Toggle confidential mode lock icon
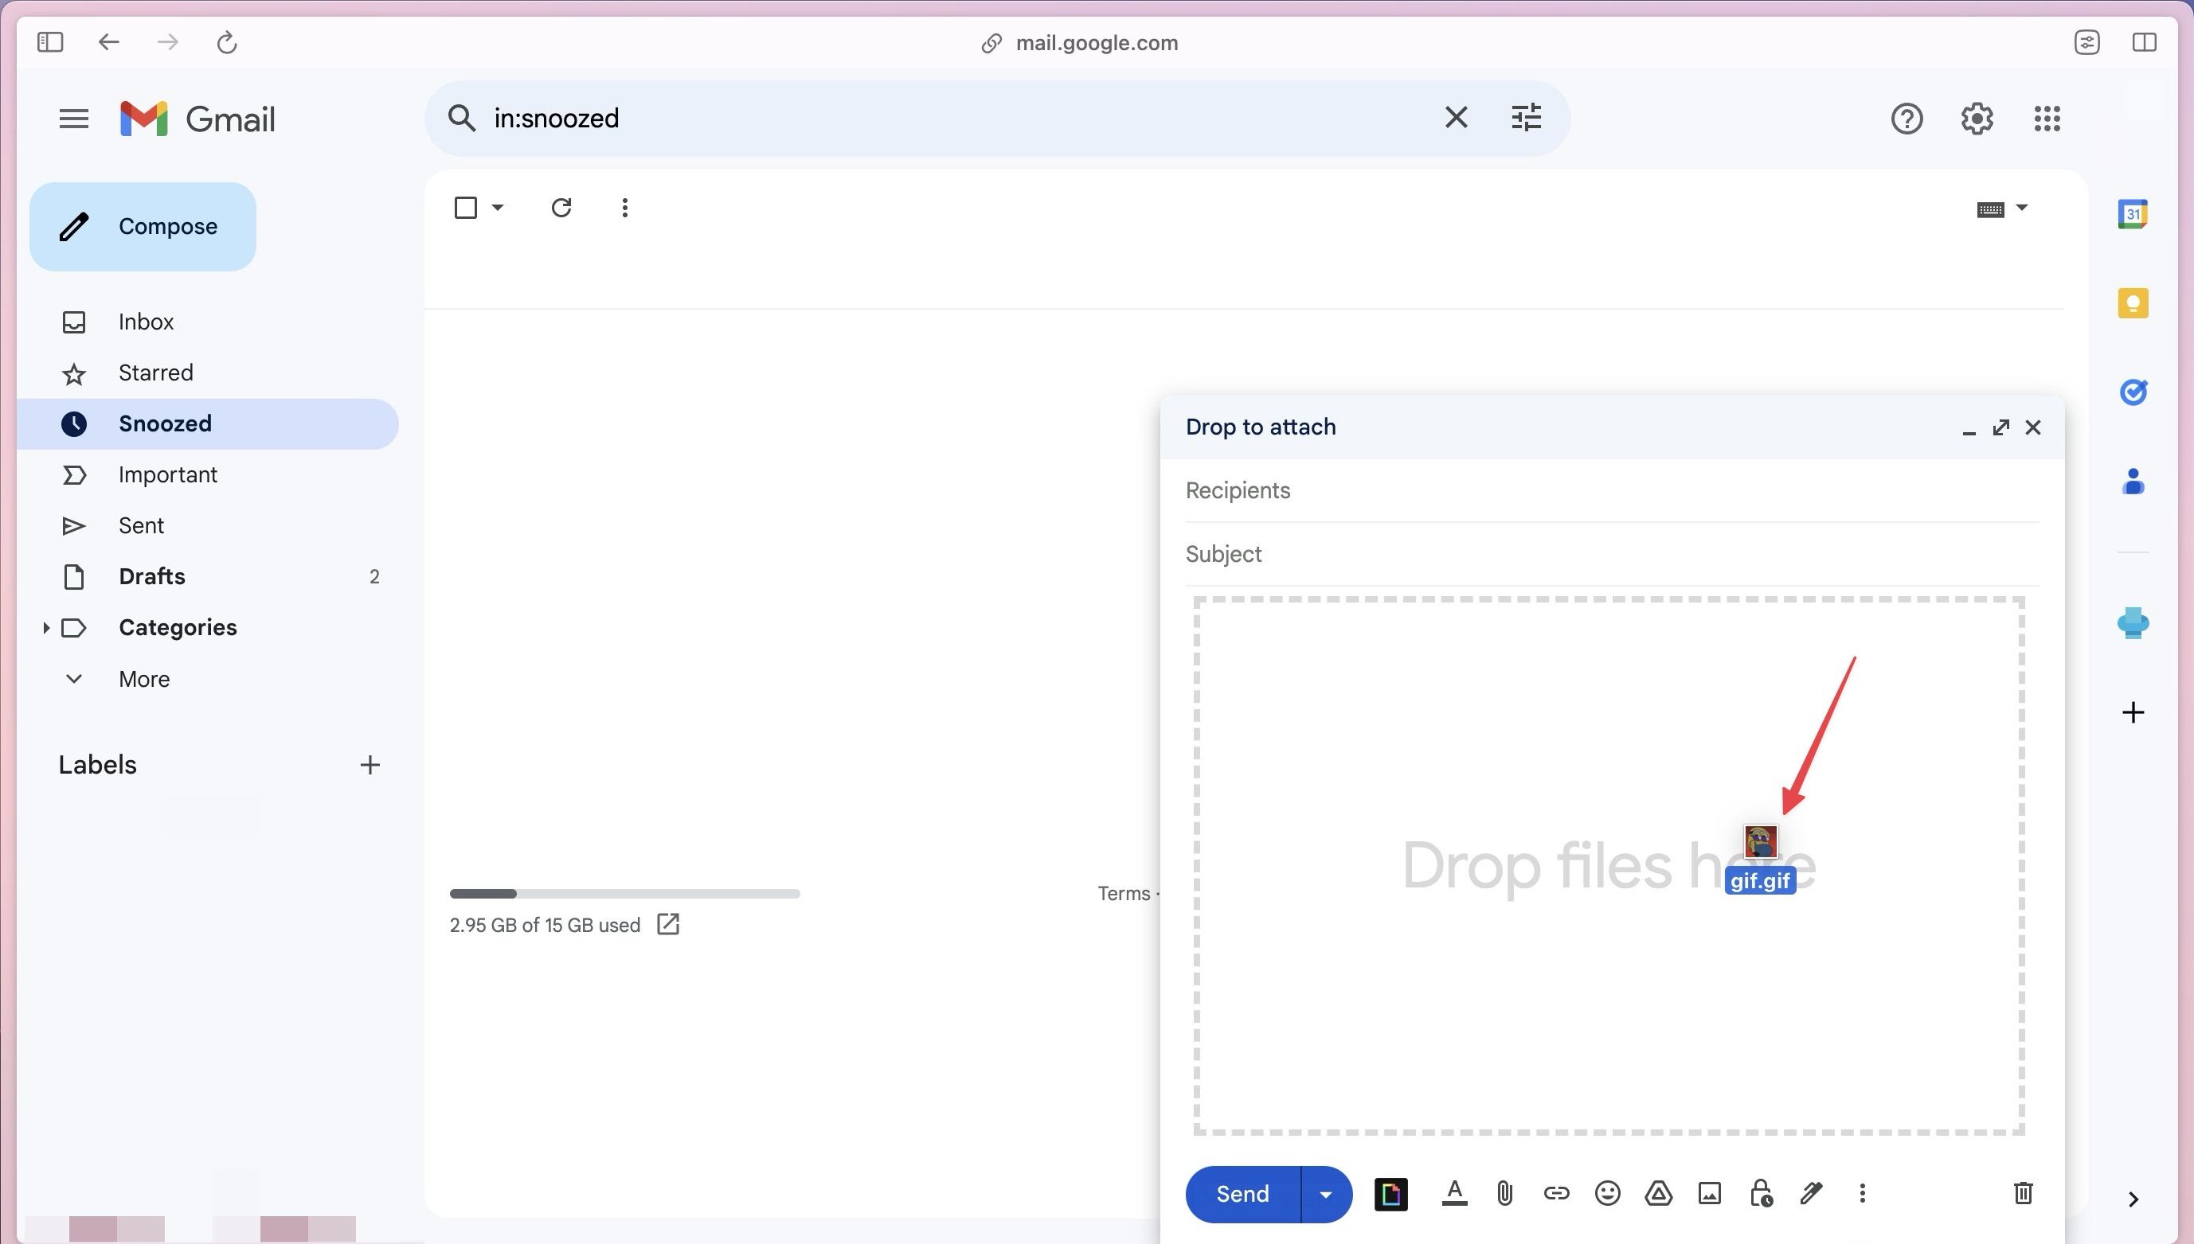2194x1244 pixels. [1761, 1194]
